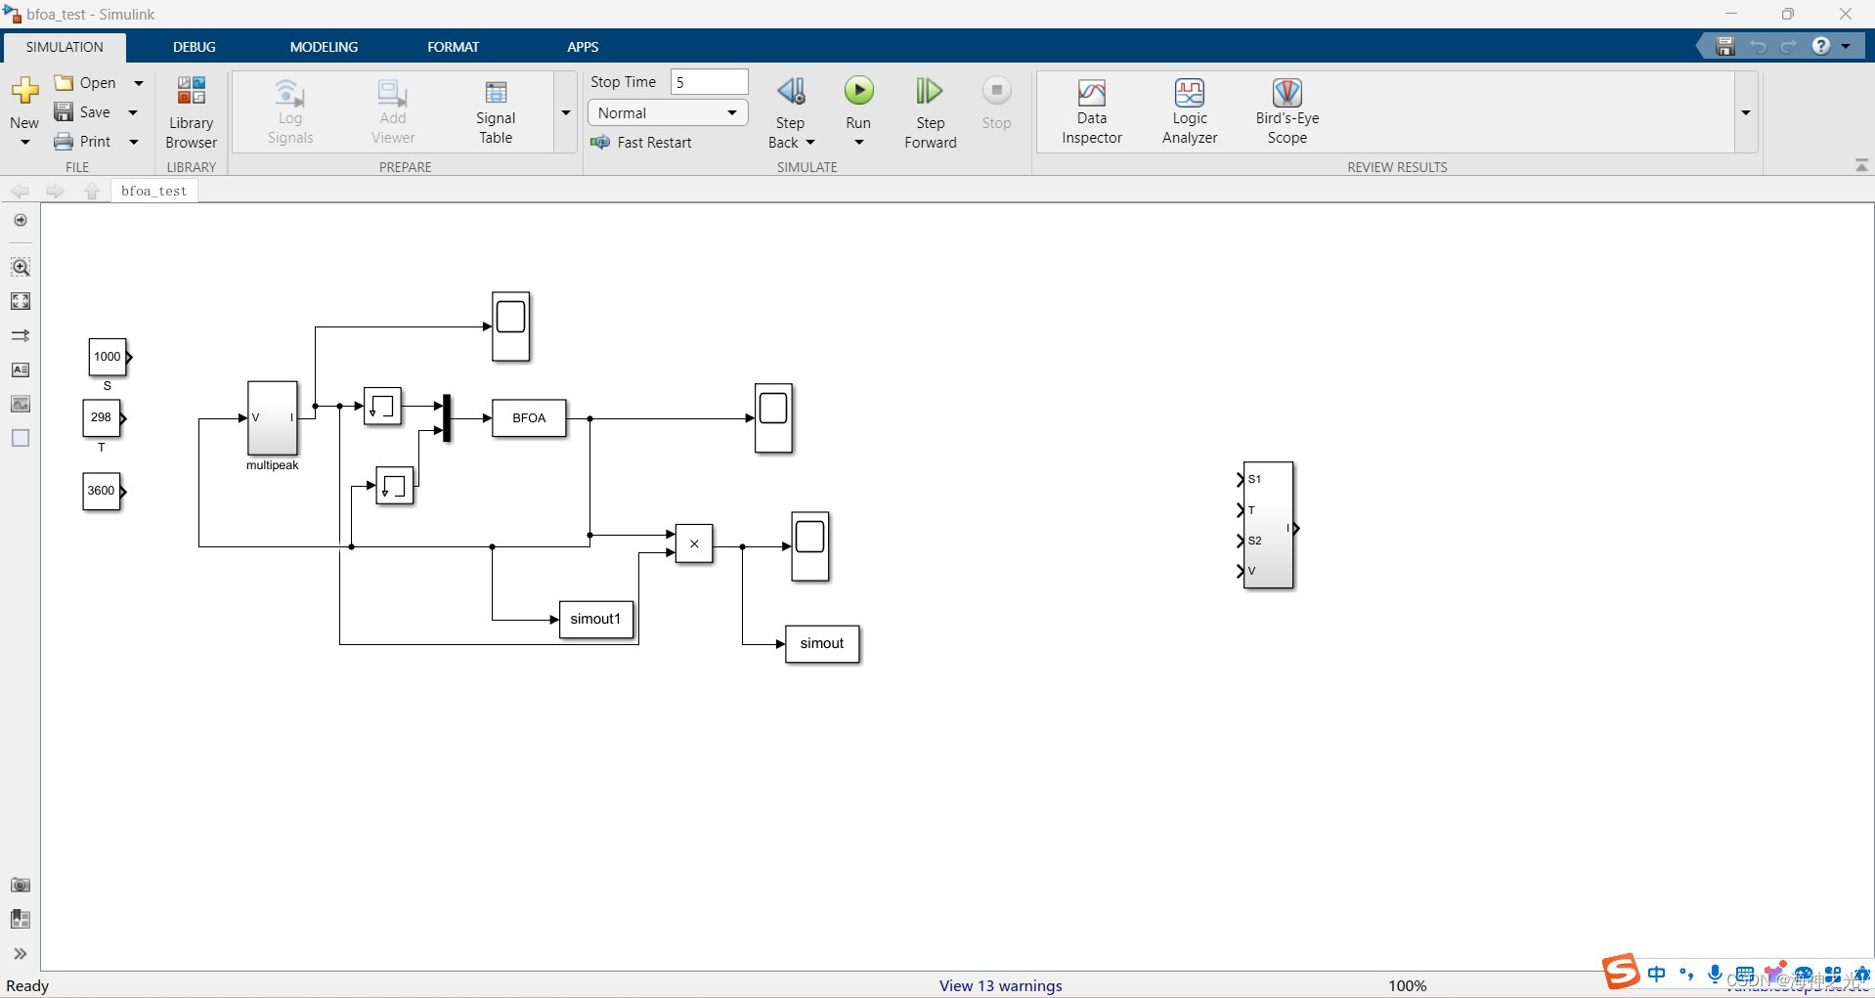Toggle the explorer bar button above the palette
Image resolution: width=1875 pixels, height=998 pixels.
(21, 220)
